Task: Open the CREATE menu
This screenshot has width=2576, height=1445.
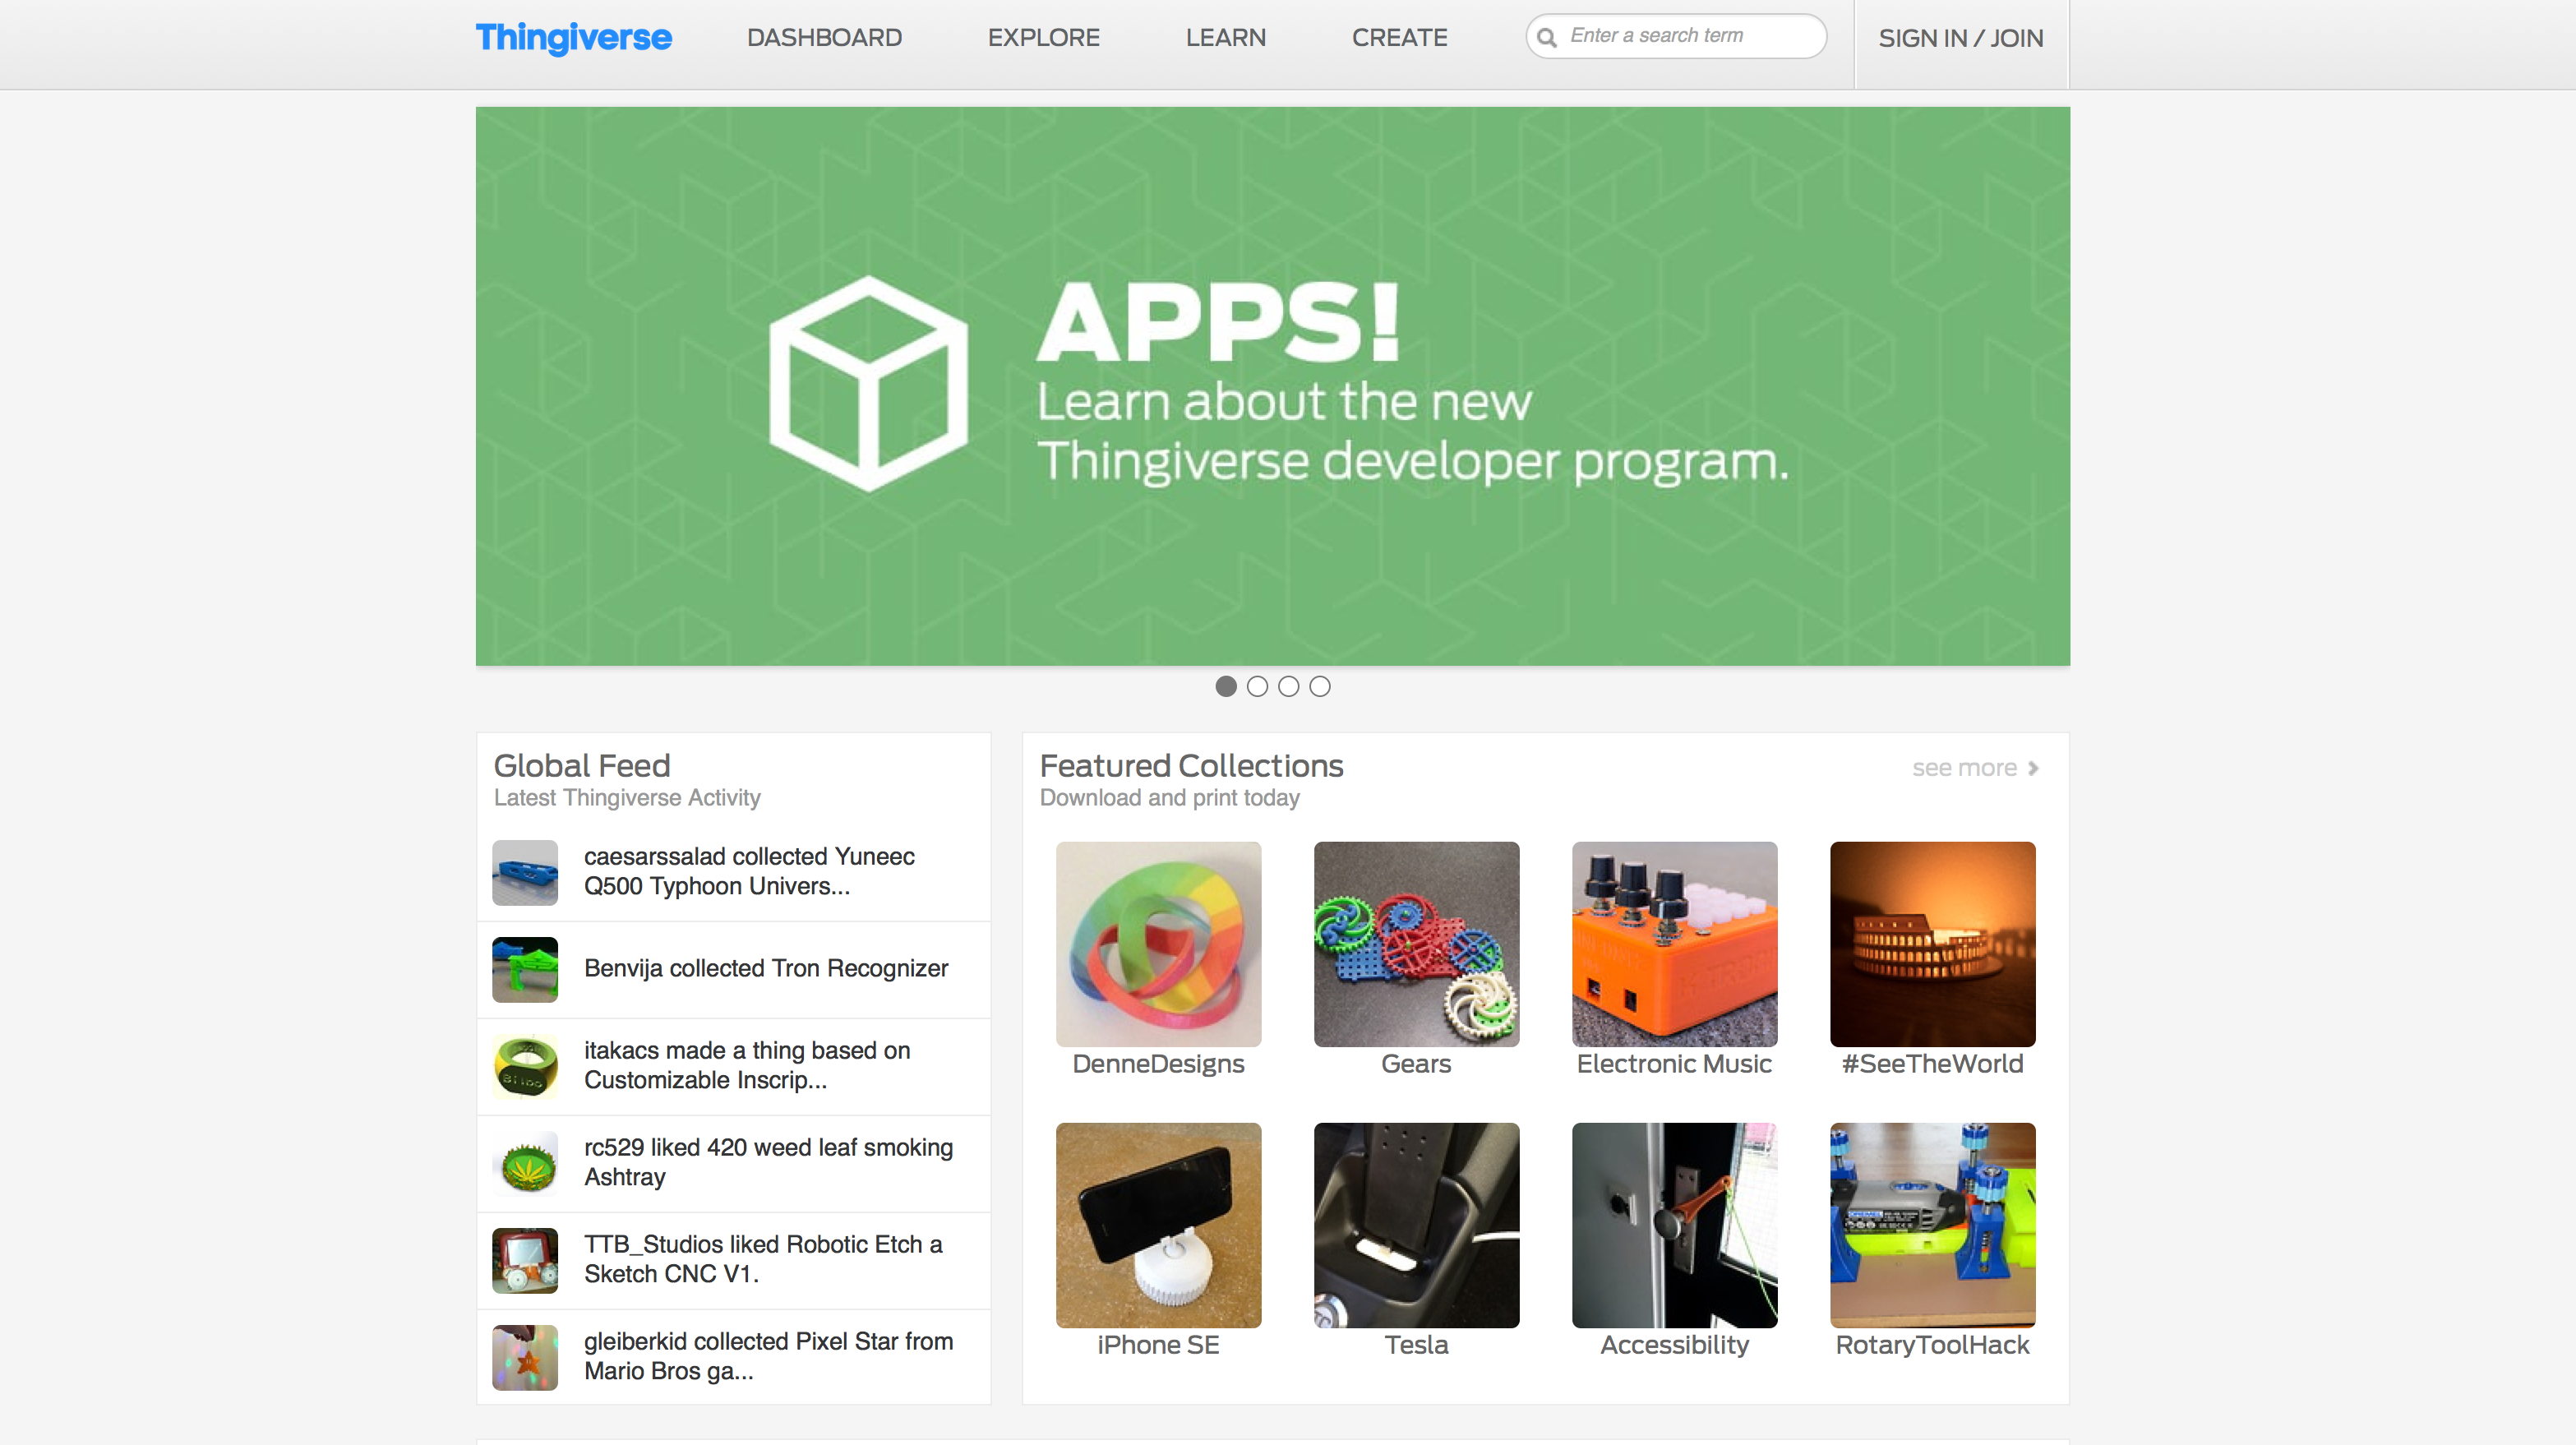Action: (1399, 38)
